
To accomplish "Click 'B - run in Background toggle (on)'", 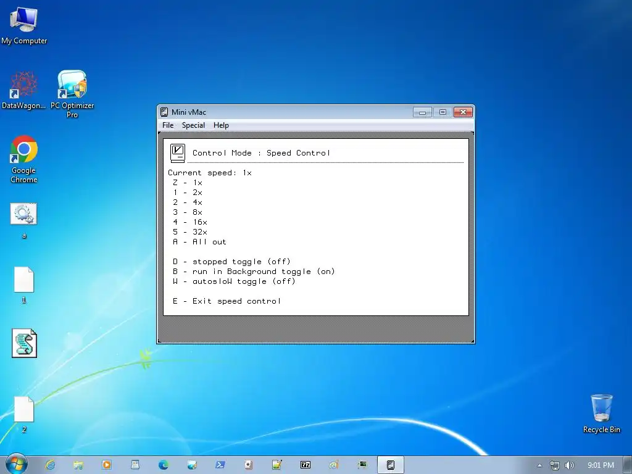I will pos(254,272).
